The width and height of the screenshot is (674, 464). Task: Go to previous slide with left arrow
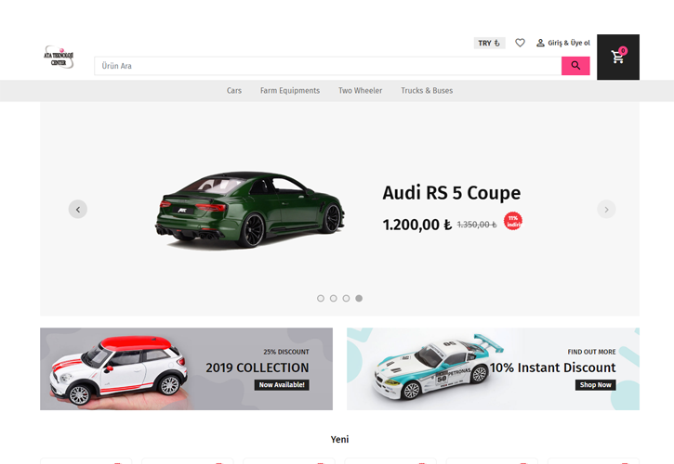click(78, 210)
